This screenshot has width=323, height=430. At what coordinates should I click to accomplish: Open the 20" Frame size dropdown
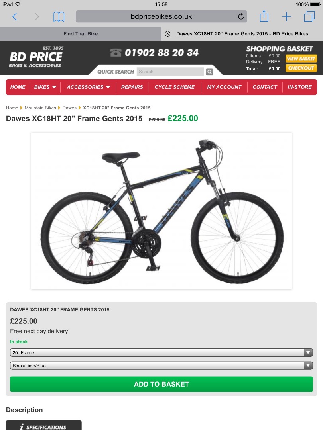pyautogui.click(x=161, y=353)
